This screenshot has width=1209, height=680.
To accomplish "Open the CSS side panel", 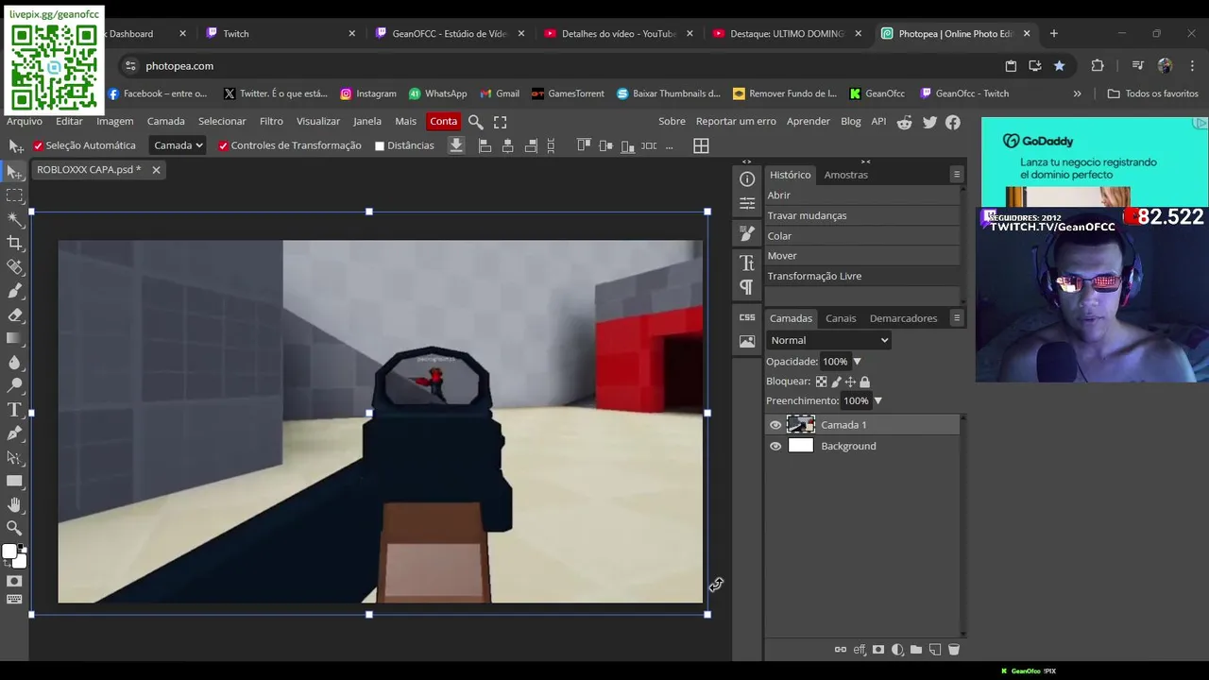I will (x=747, y=317).
